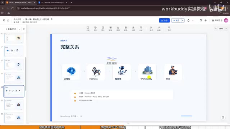Open the 格式 format panel
The width and height of the screenshot is (230, 129).
click(151, 29)
